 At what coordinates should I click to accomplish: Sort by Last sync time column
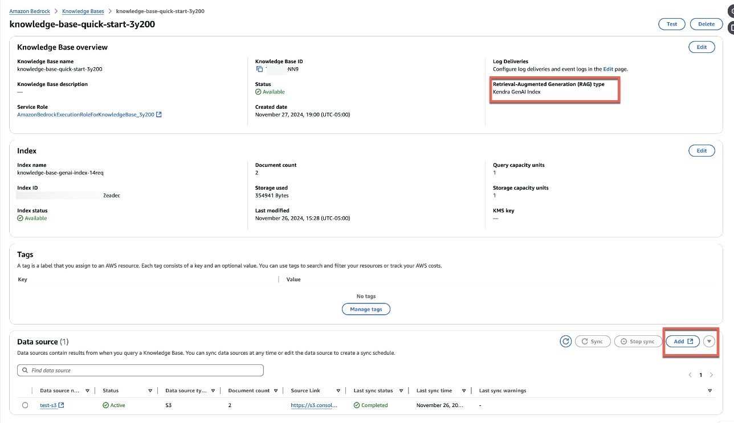pyautogui.click(x=463, y=391)
